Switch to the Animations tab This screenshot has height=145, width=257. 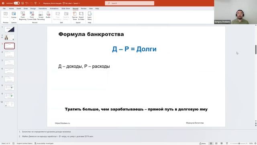[54, 8]
